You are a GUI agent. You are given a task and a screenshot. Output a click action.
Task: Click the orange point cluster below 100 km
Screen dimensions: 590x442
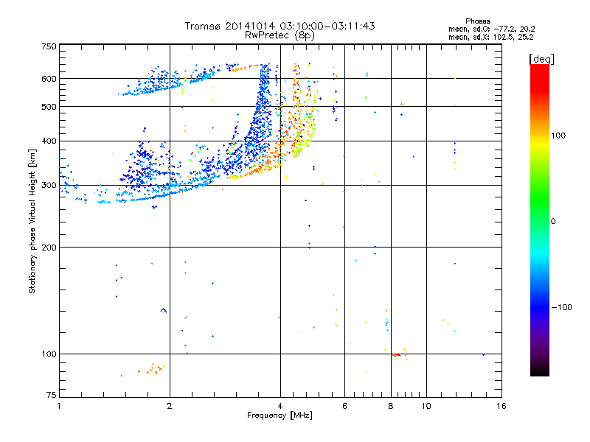click(x=151, y=369)
